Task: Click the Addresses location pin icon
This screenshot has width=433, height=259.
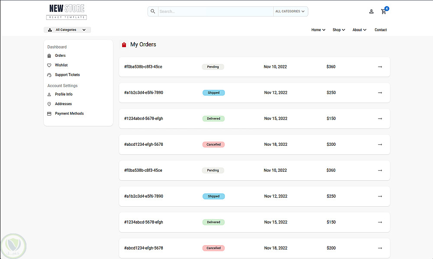Action: coord(49,104)
